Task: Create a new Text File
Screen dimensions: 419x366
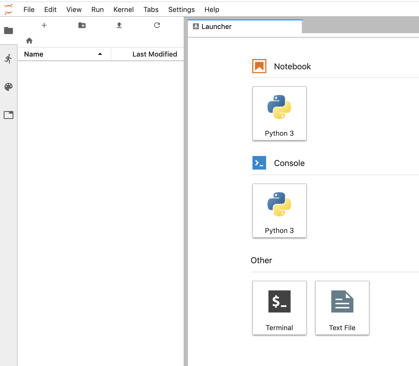Action: [x=342, y=308]
